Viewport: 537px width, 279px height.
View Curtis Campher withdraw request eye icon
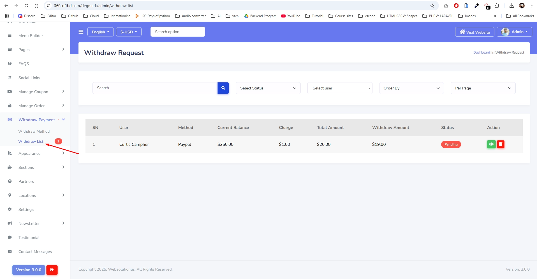(x=491, y=144)
